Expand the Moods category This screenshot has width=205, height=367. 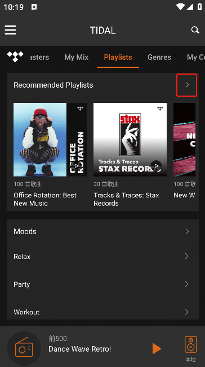coord(102,231)
